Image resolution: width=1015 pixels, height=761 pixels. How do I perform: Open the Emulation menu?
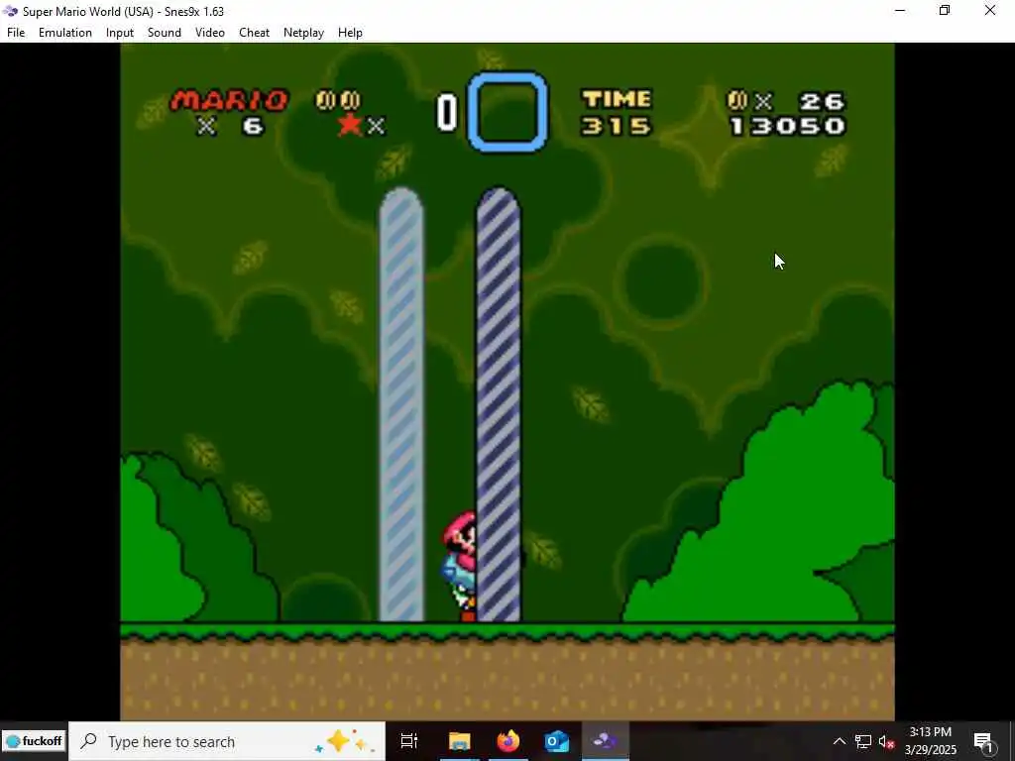(x=65, y=33)
